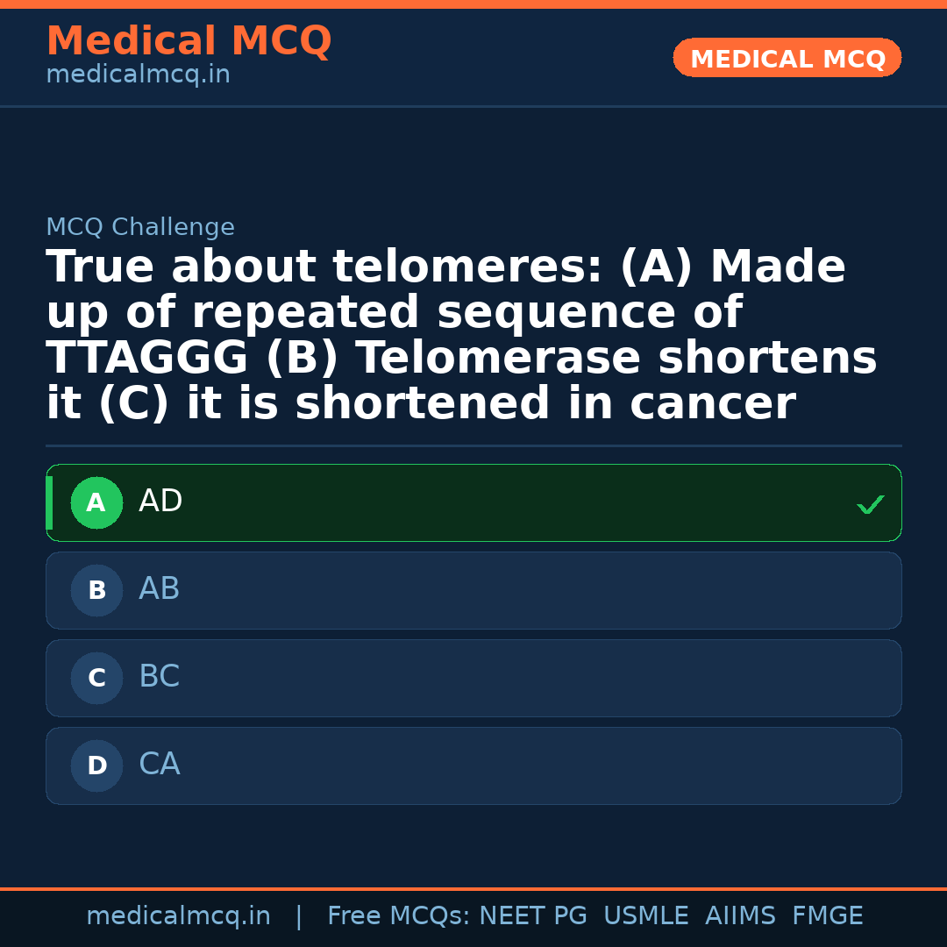947x947 pixels.
Task: Visit medicalmcq.in from the header
Action: pyautogui.click(x=138, y=74)
